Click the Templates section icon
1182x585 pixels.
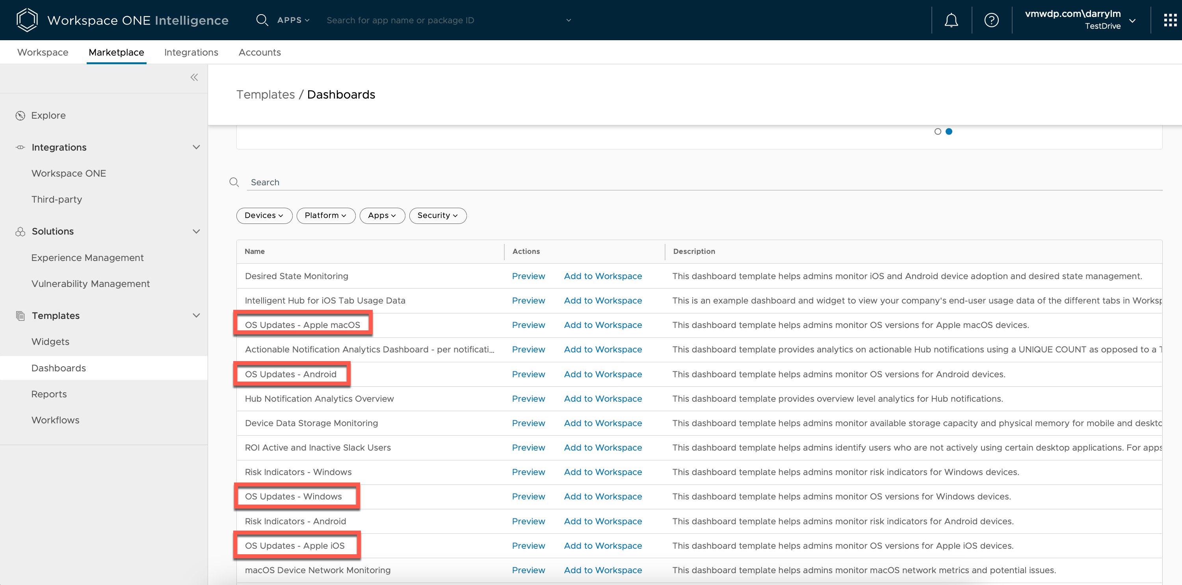(x=20, y=316)
